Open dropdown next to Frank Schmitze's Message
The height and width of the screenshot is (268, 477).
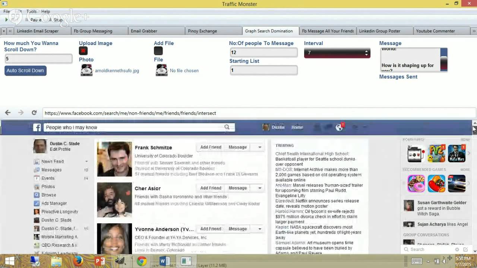[260, 147]
